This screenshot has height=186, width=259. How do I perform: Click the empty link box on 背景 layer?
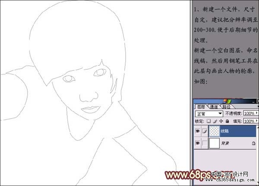[x=205, y=143]
